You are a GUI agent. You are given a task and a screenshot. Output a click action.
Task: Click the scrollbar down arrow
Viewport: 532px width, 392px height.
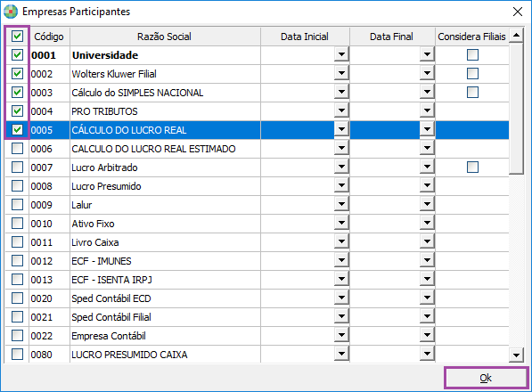coord(516,355)
